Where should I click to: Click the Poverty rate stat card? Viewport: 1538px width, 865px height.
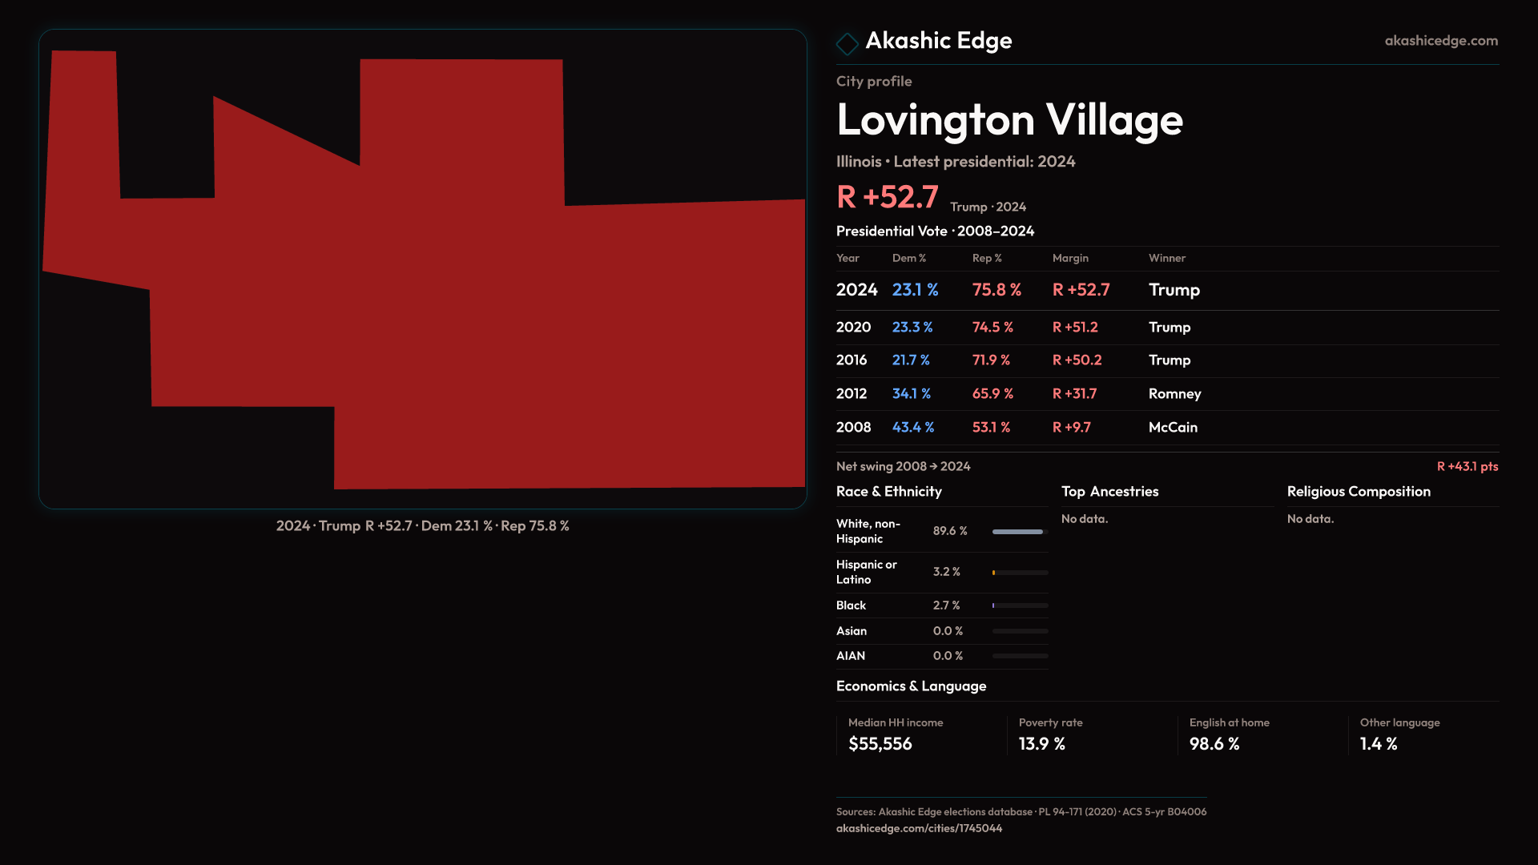(x=1050, y=734)
